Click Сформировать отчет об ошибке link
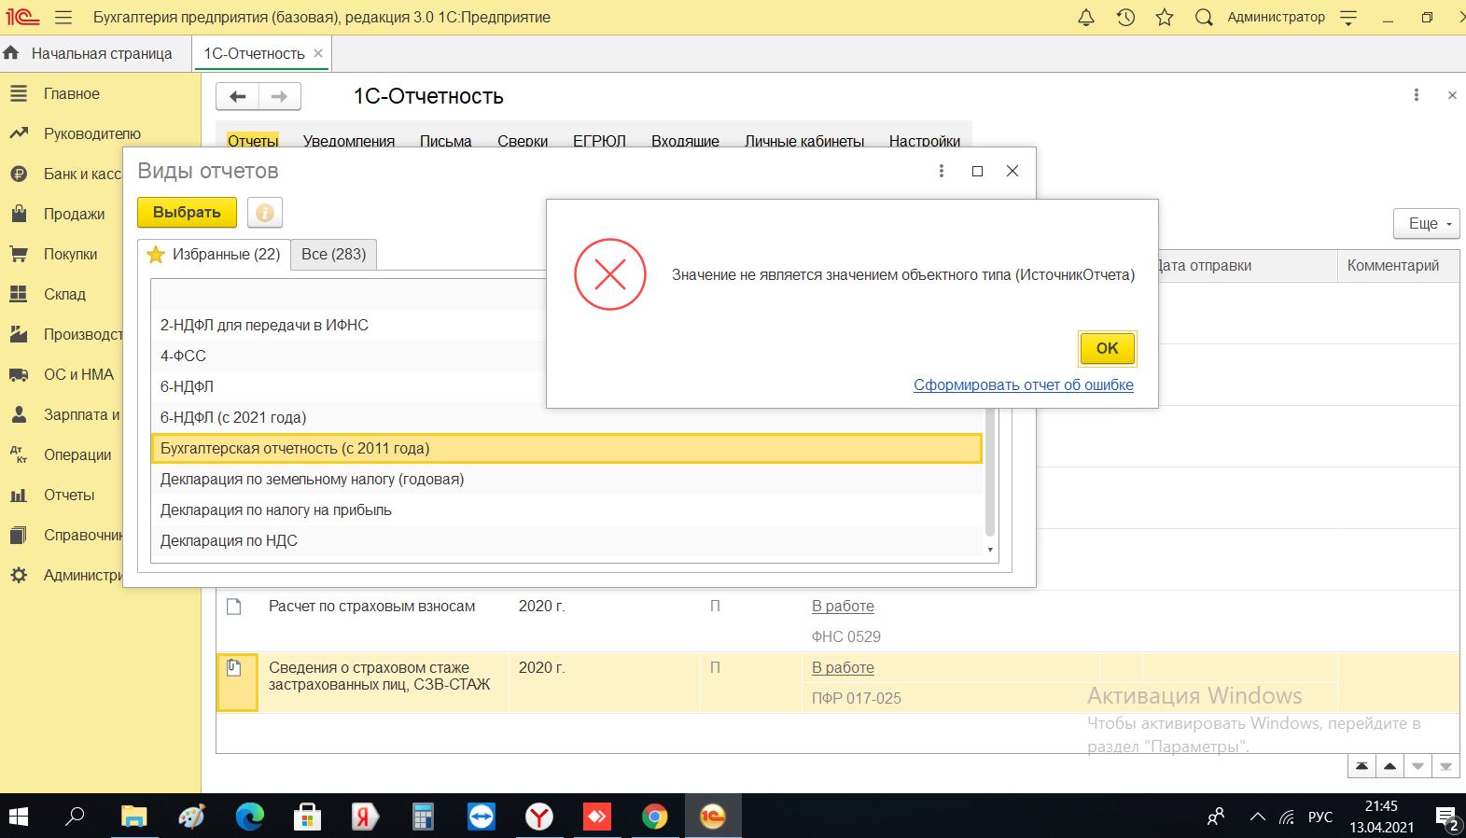Screen dimensions: 1466x838 click(x=1023, y=384)
